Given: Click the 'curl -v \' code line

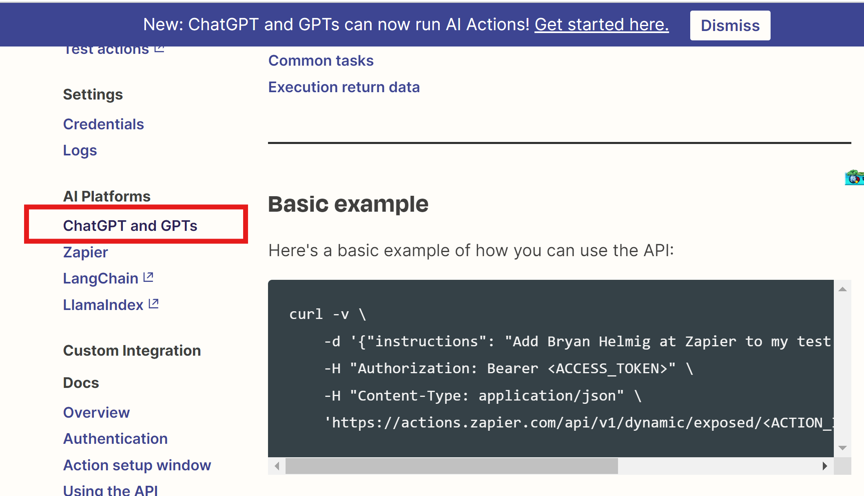Looking at the screenshot, I should click(x=328, y=314).
